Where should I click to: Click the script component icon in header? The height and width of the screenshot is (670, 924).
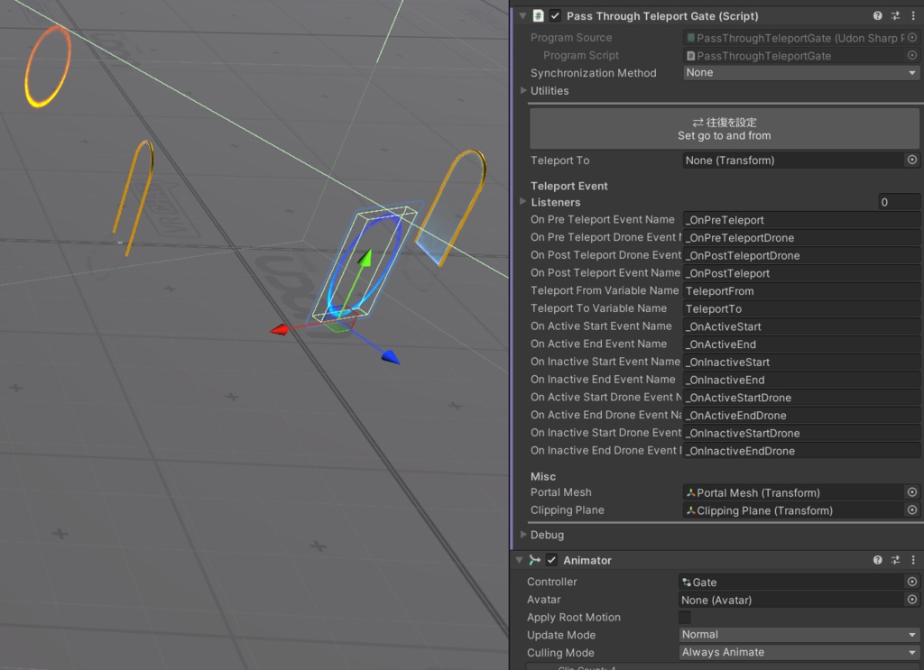[538, 16]
